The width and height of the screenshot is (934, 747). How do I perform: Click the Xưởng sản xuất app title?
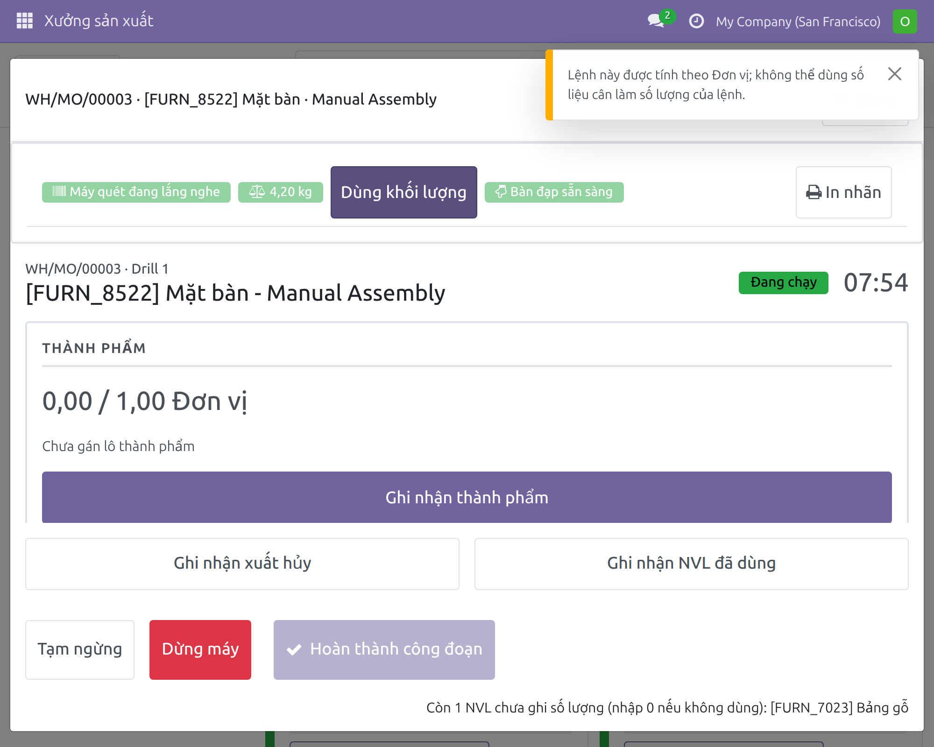(99, 21)
